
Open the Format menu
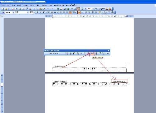tap(25, 5)
